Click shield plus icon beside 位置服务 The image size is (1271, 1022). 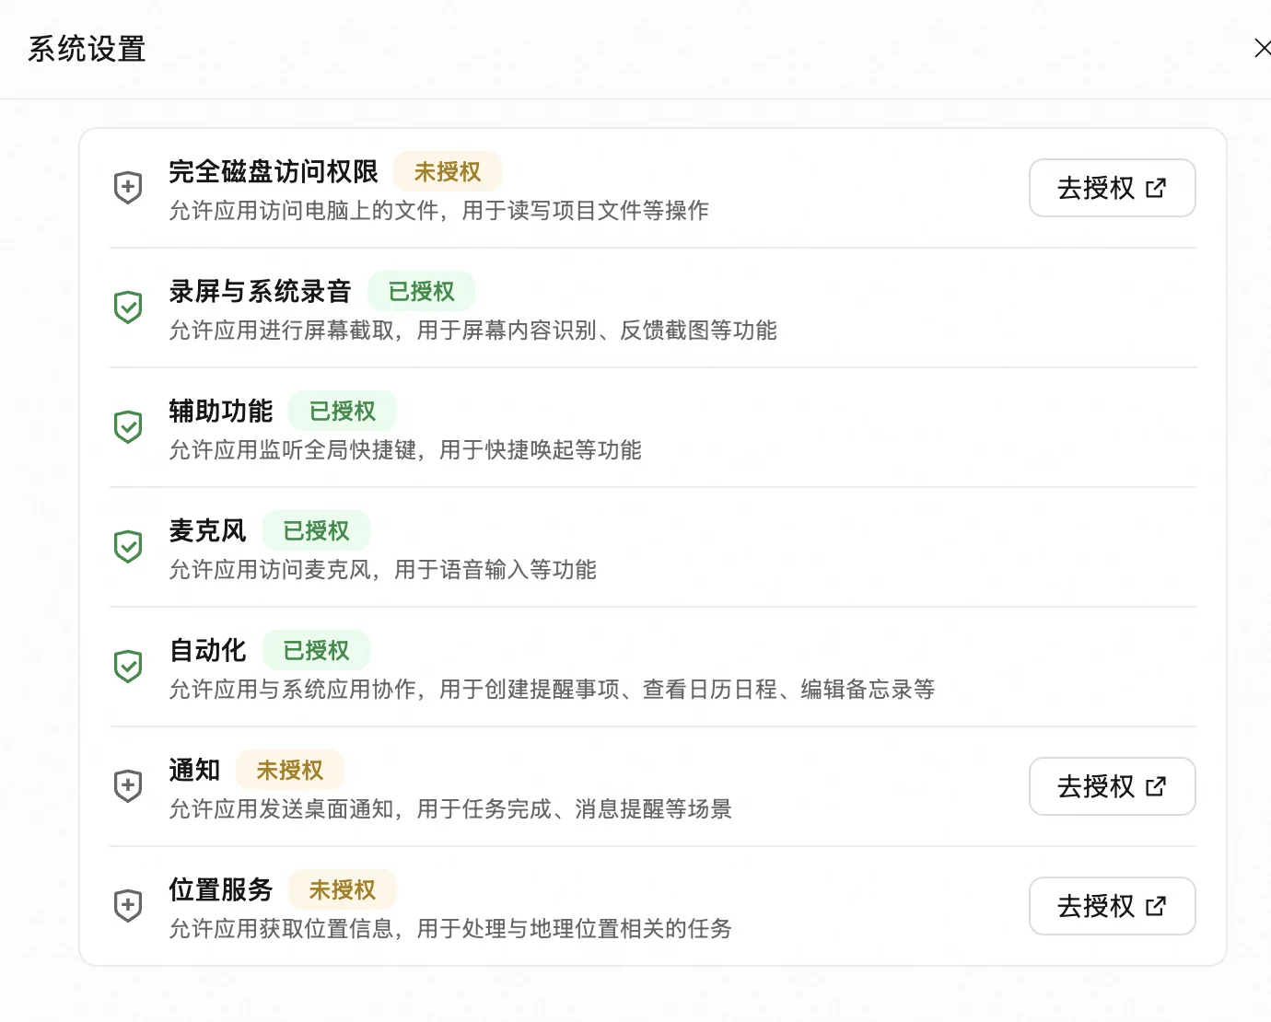tap(128, 906)
